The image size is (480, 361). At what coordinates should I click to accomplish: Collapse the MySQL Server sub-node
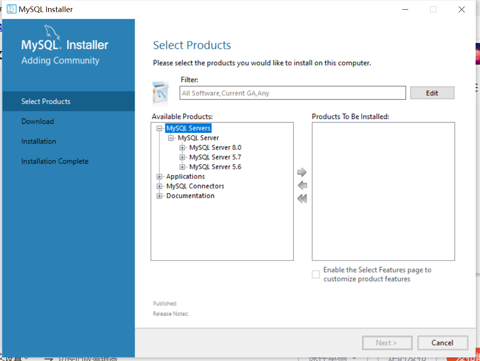point(171,138)
